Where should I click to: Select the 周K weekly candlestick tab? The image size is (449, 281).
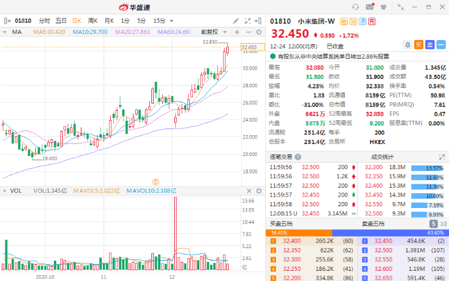click(x=93, y=21)
